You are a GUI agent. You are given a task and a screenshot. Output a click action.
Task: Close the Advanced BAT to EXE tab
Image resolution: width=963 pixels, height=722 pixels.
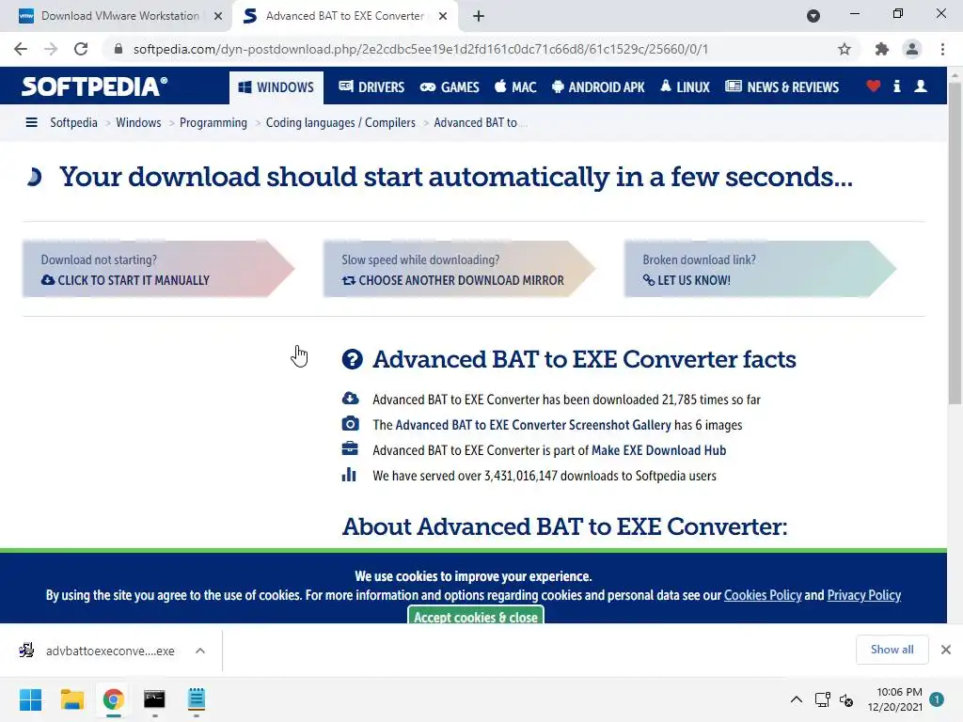click(443, 16)
